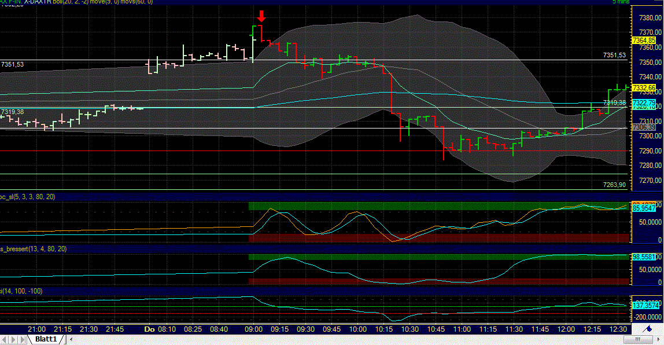Open the Boll(20, 2, -2) indicator settings
Screen dimensions: 664x345
(x=69, y=2)
